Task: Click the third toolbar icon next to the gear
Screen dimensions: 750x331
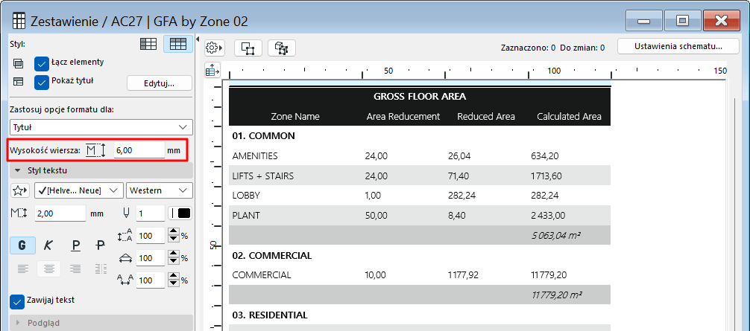Action: click(x=282, y=48)
